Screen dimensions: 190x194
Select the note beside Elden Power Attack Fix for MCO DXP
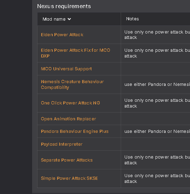point(157,53)
